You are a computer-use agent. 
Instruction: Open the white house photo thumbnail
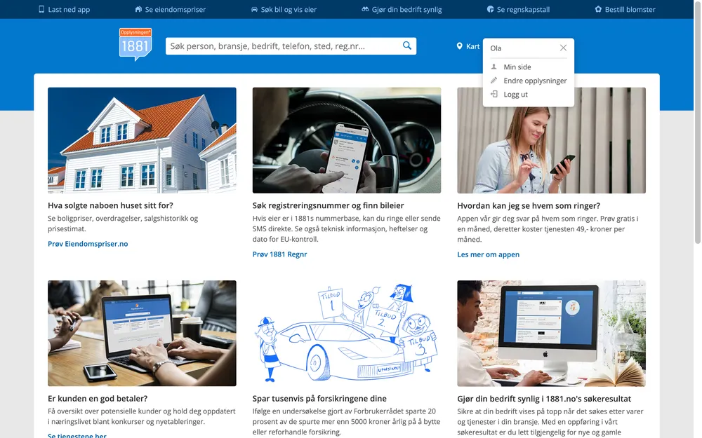tap(142, 140)
